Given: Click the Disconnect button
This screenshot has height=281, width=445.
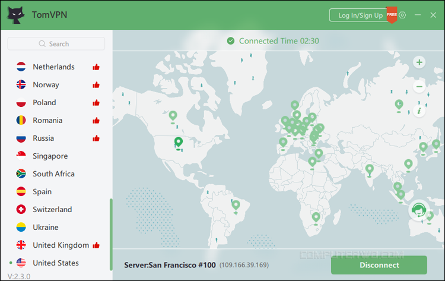Looking at the screenshot, I should click(x=379, y=265).
